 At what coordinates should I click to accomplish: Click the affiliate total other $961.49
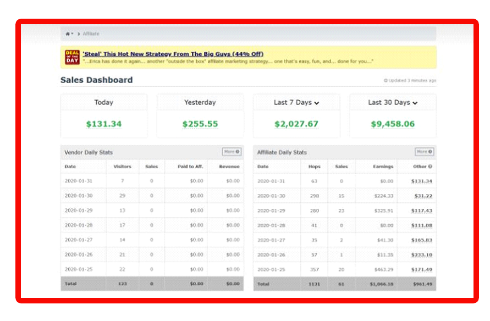click(422, 284)
